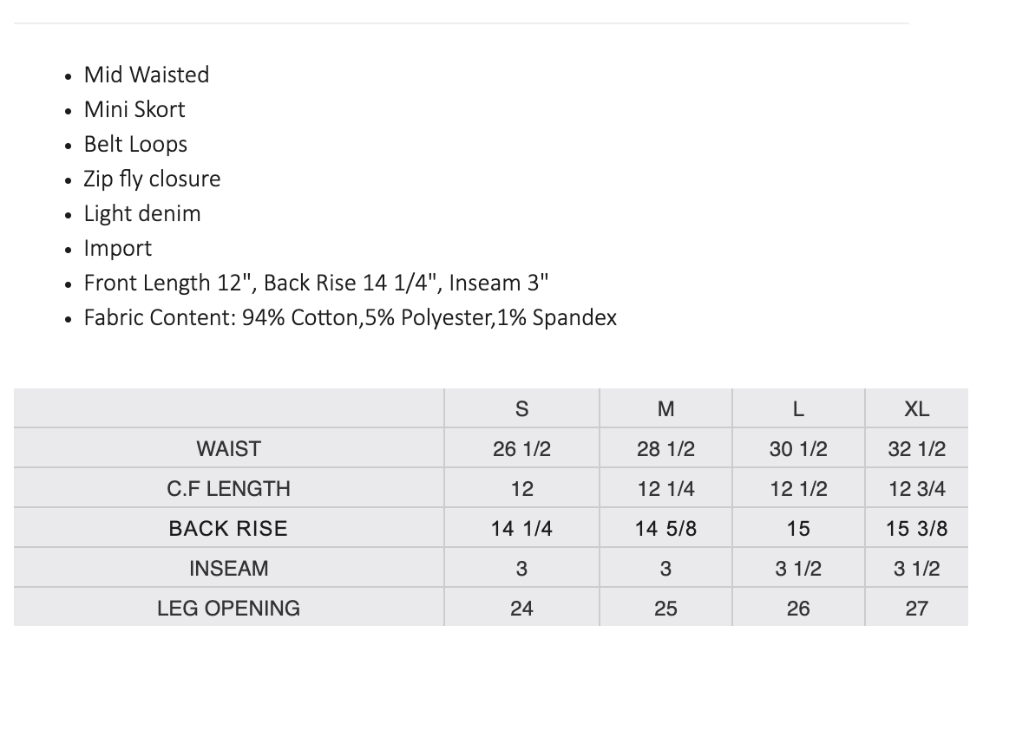Select the S size column header

521,409
